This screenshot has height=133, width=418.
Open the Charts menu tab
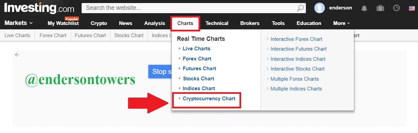click(185, 23)
